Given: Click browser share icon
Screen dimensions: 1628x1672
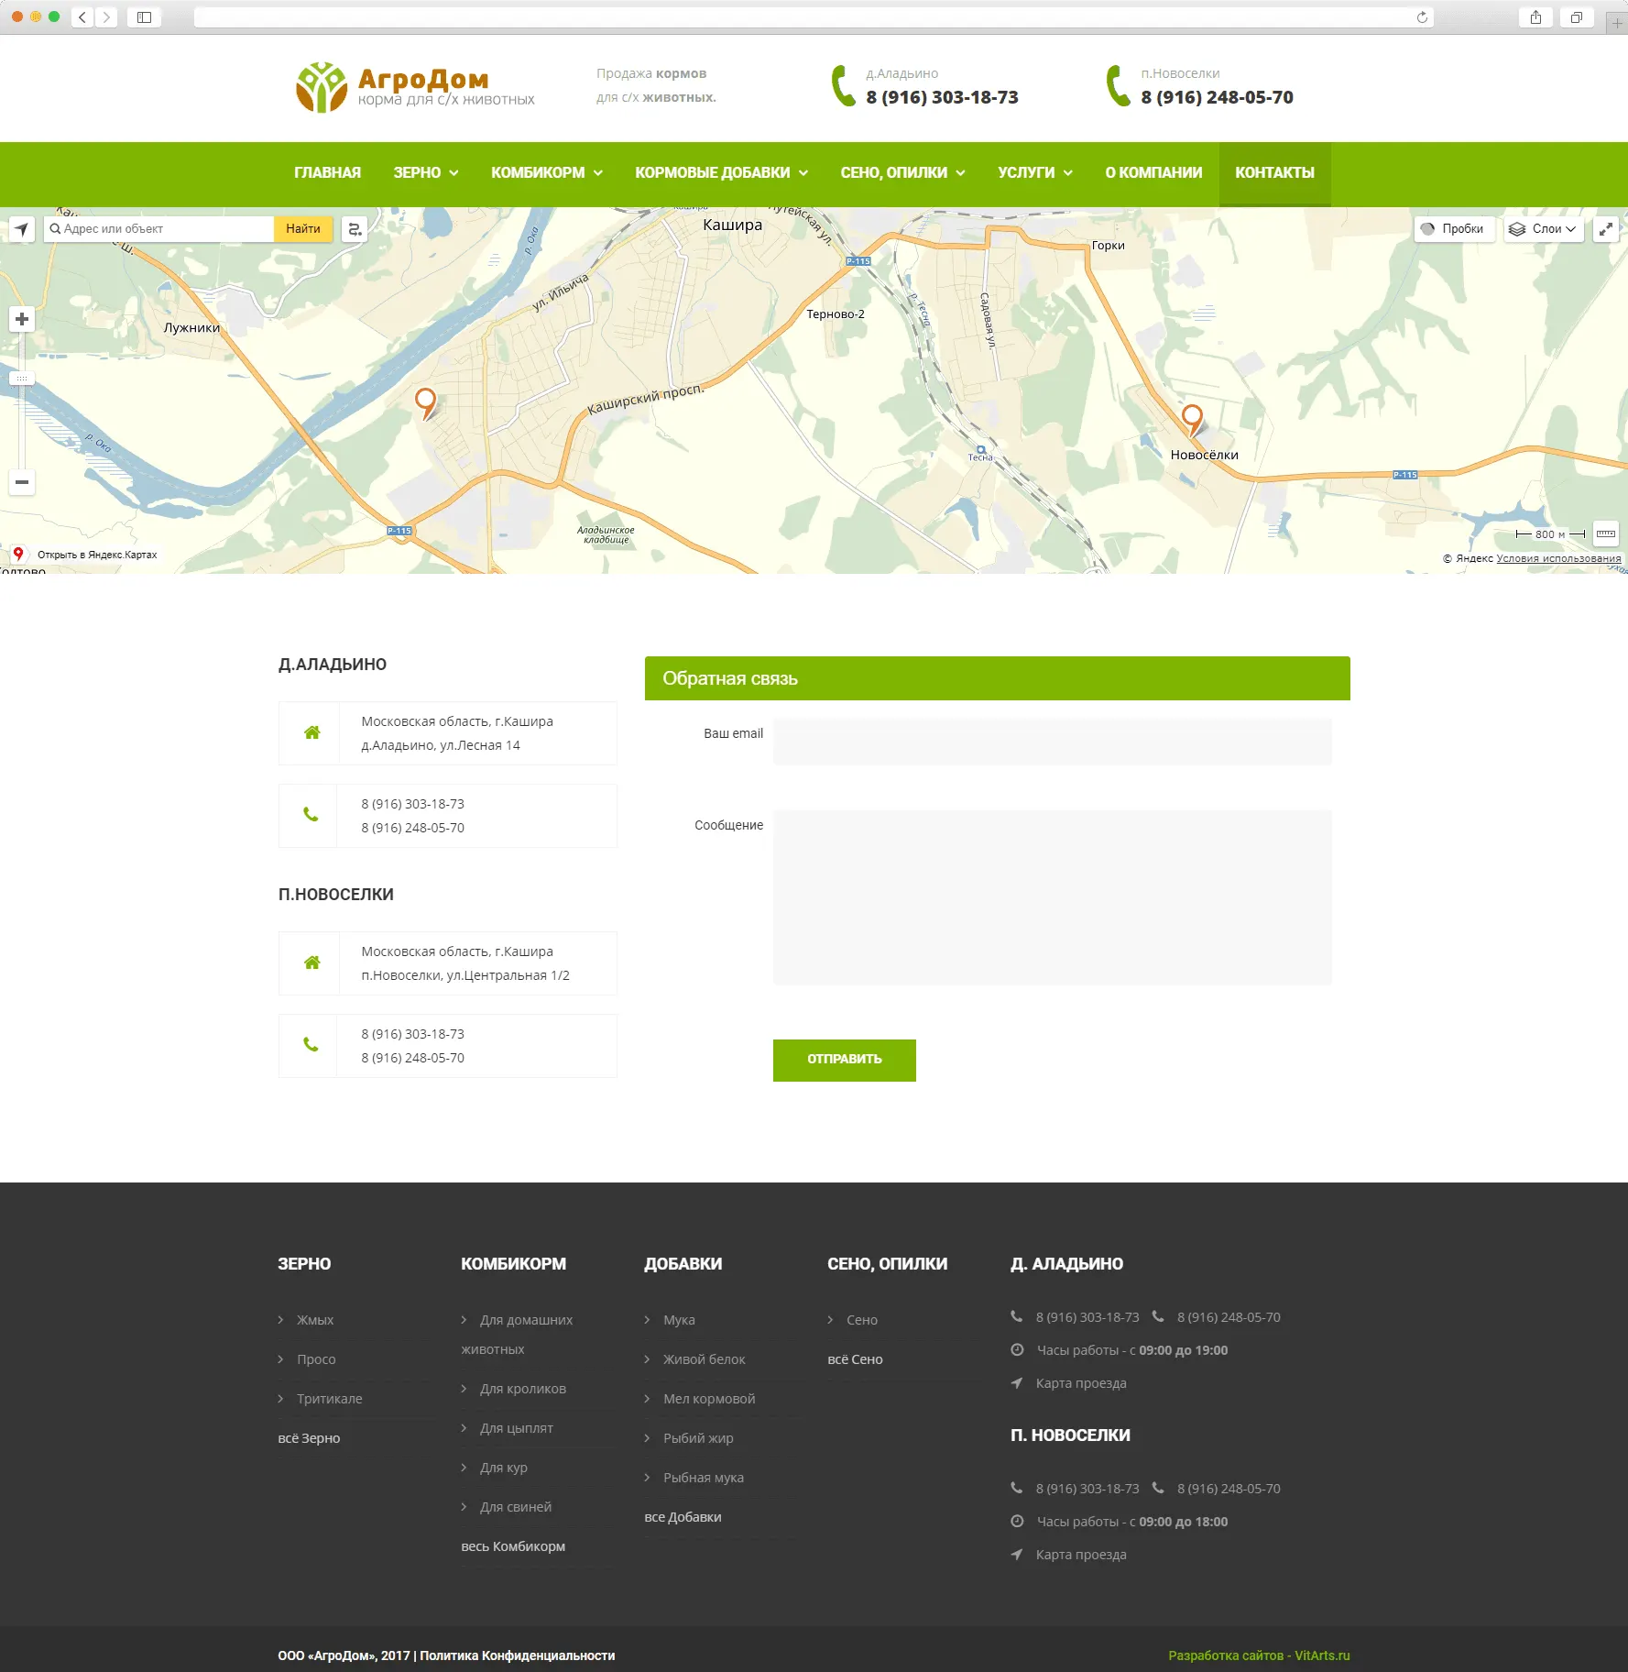Looking at the screenshot, I should (1535, 17).
